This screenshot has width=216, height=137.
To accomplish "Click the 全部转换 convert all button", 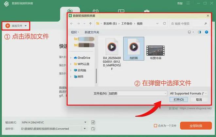I will pyautogui.click(x=196, y=126).
